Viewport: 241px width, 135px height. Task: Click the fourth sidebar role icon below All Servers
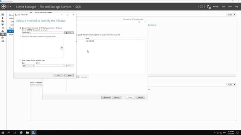pos(3,24)
